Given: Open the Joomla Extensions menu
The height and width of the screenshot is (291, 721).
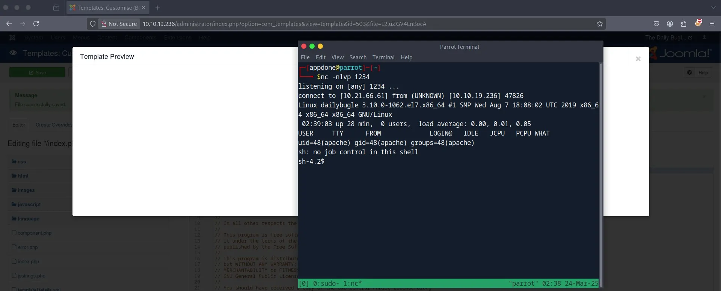Looking at the screenshot, I should (x=178, y=38).
